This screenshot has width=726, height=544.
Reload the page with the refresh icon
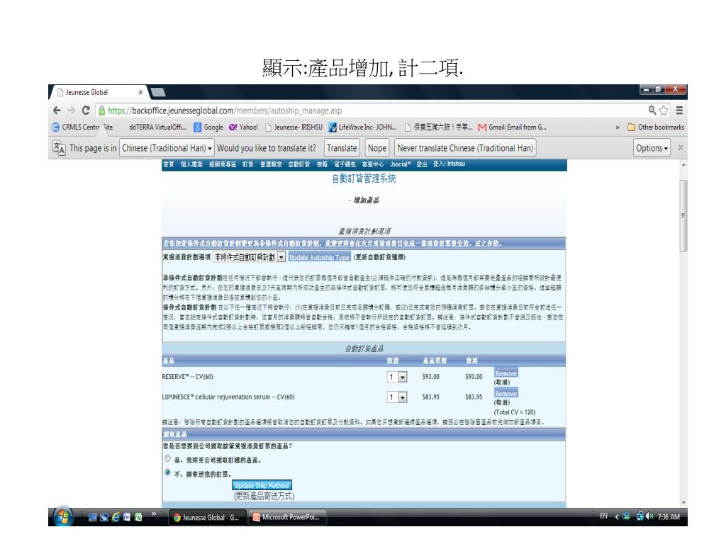(86, 110)
